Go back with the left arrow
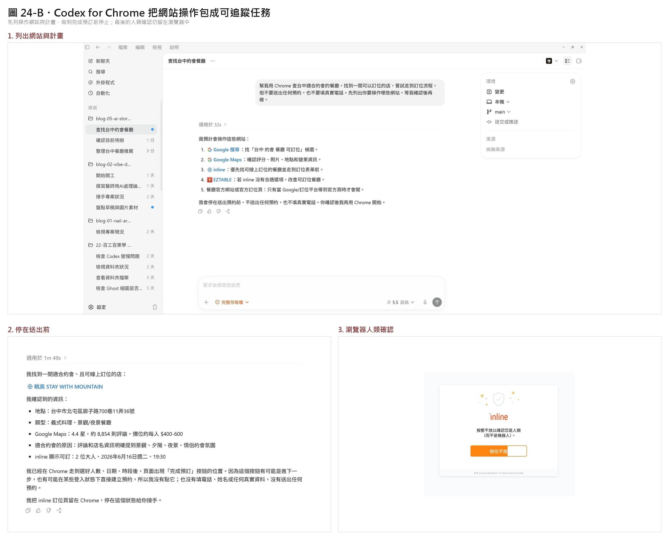The image size is (669, 540). point(98,47)
